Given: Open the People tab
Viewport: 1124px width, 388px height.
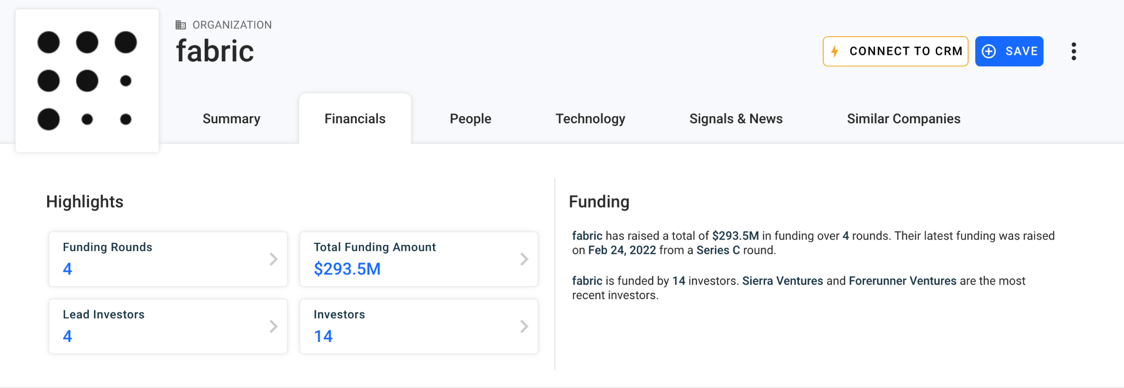Looking at the screenshot, I should coord(470,119).
